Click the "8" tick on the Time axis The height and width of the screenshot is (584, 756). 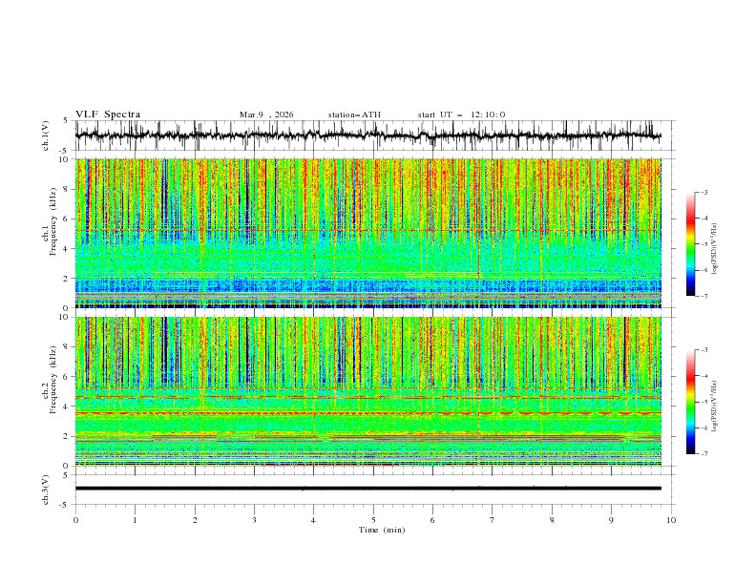[552, 520]
